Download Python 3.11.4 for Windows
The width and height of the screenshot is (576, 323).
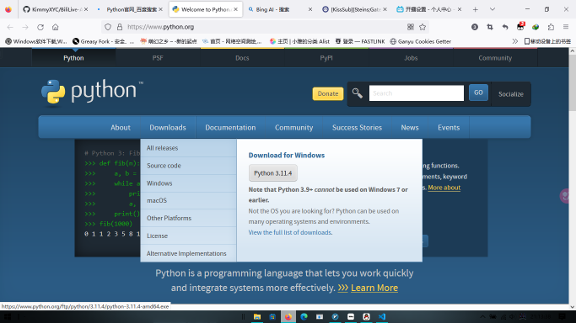pos(273,173)
